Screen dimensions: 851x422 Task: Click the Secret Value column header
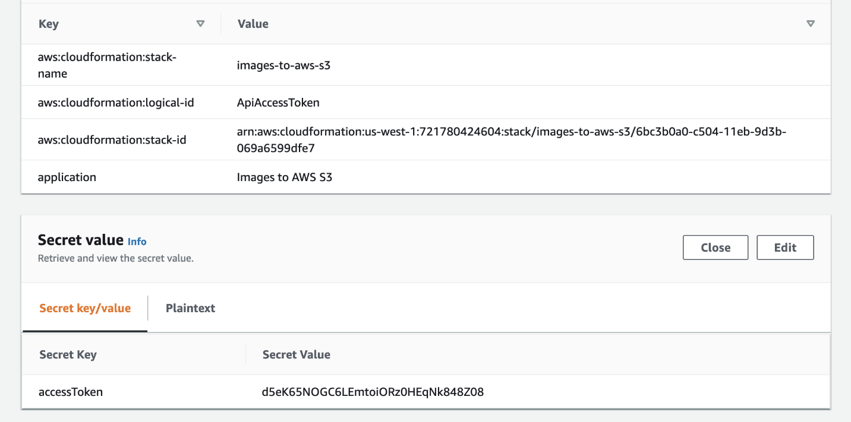[x=297, y=354]
